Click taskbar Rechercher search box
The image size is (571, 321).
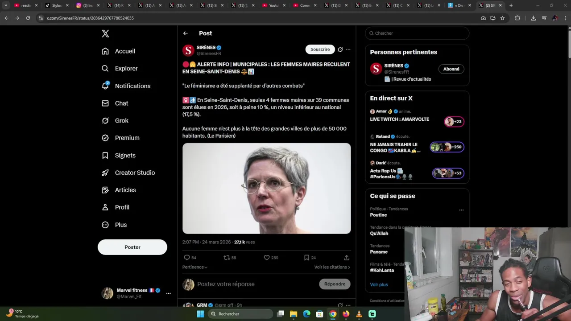[240, 314]
